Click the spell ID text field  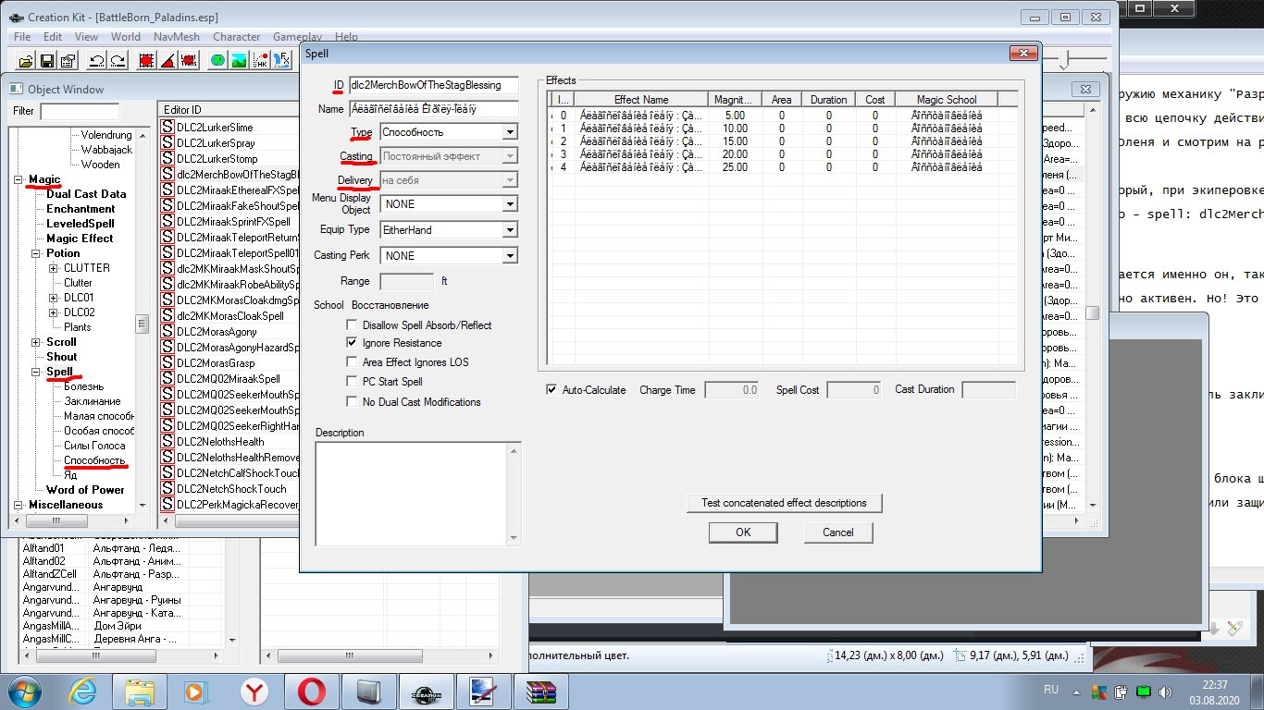(433, 85)
